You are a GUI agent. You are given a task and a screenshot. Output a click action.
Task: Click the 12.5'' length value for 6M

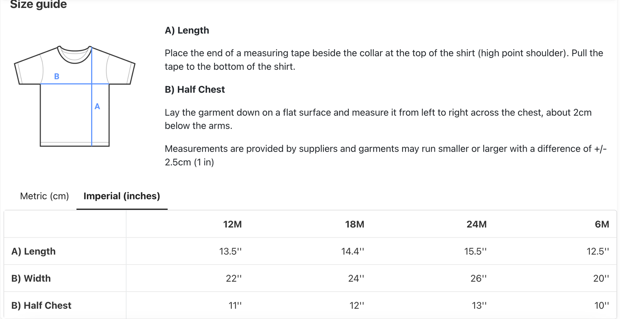click(598, 251)
